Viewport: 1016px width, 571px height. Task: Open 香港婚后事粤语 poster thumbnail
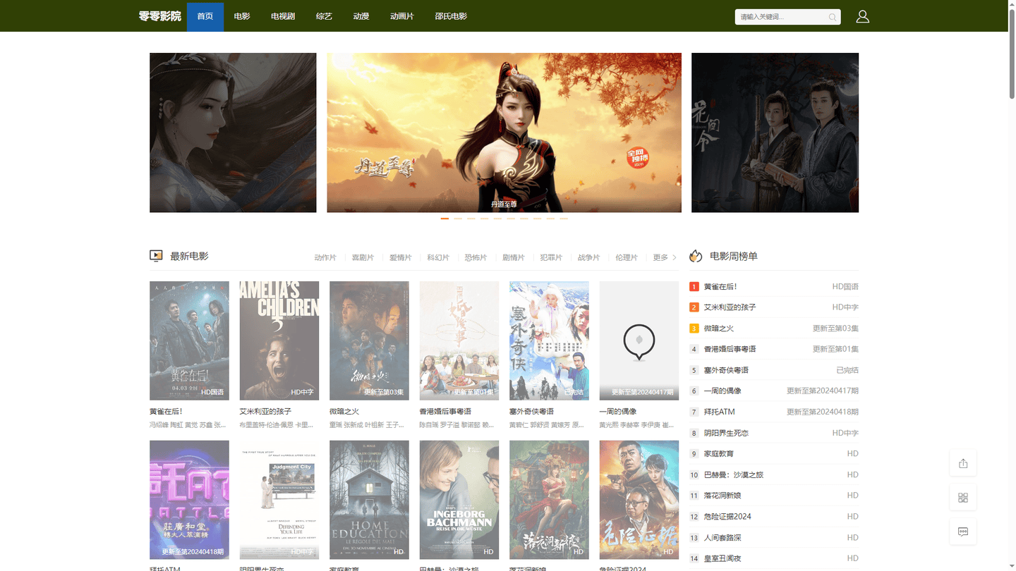click(x=459, y=340)
